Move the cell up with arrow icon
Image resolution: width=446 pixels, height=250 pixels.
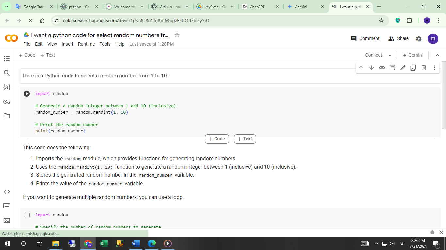[x=361, y=68]
